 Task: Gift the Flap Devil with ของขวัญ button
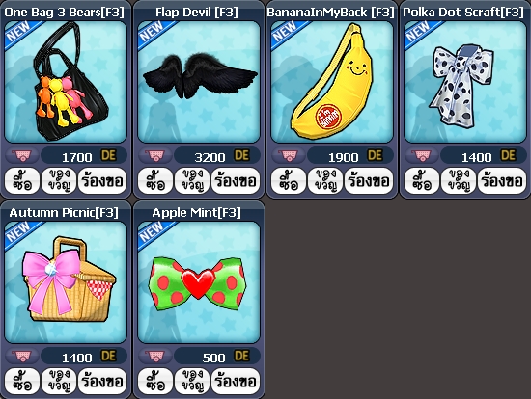pyautogui.click(x=192, y=180)
